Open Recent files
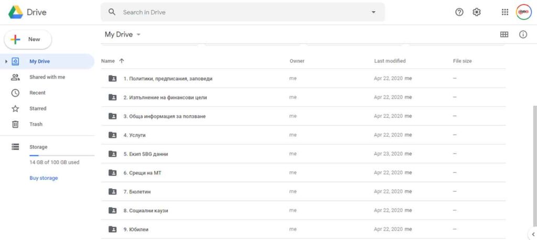The width and height of the screenshot is (537, 240). 37,93
